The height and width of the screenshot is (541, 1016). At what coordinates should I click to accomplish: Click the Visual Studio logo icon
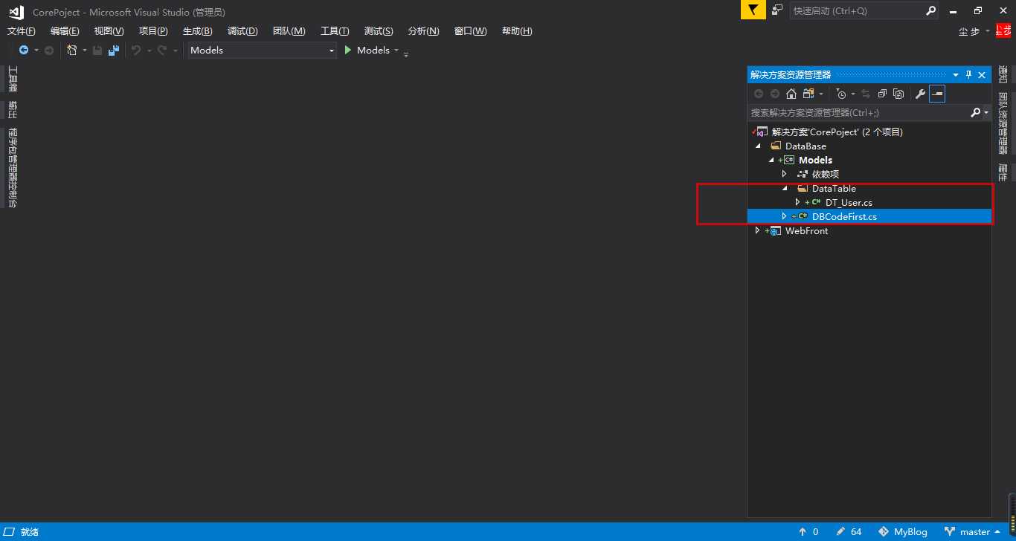pos(16,11)
